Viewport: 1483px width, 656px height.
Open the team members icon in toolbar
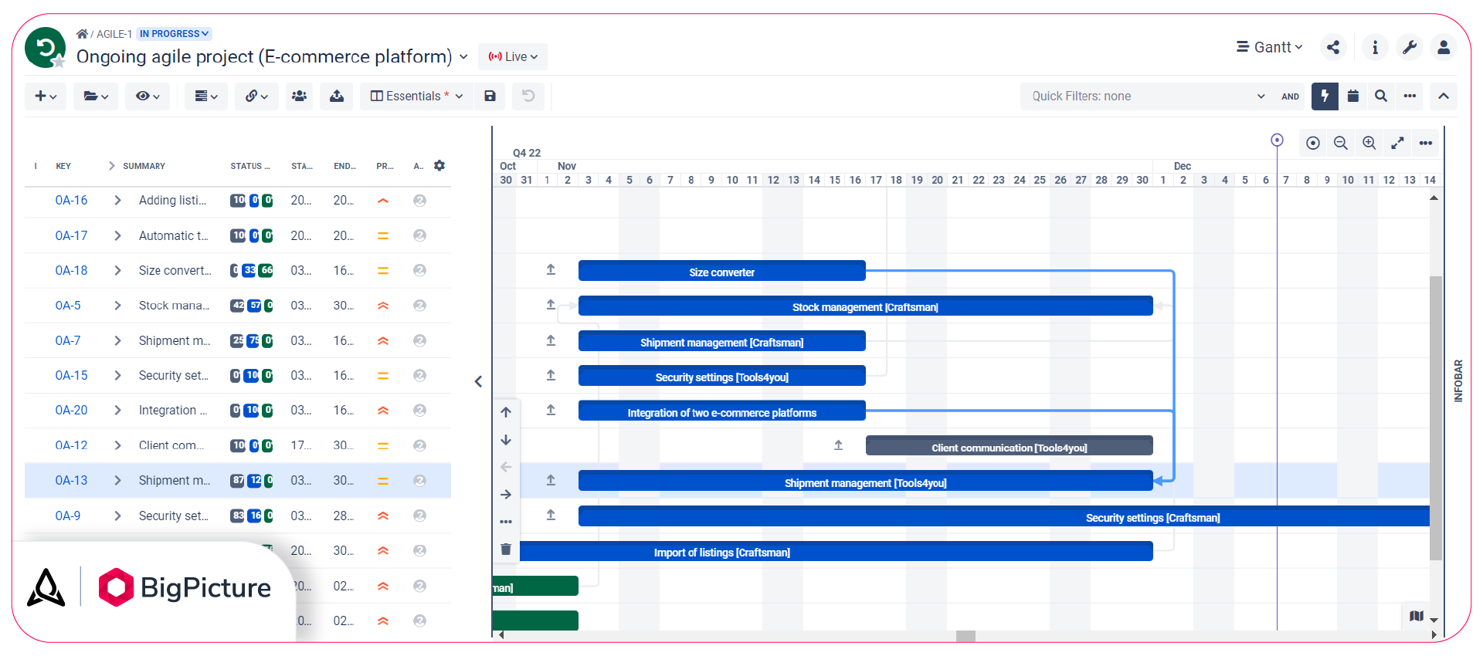click(x=299, y=96)
